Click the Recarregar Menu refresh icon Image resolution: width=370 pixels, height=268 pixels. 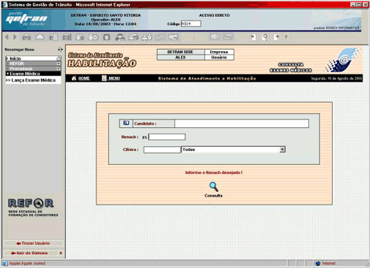pyautogui.click(x=60, y=50)
